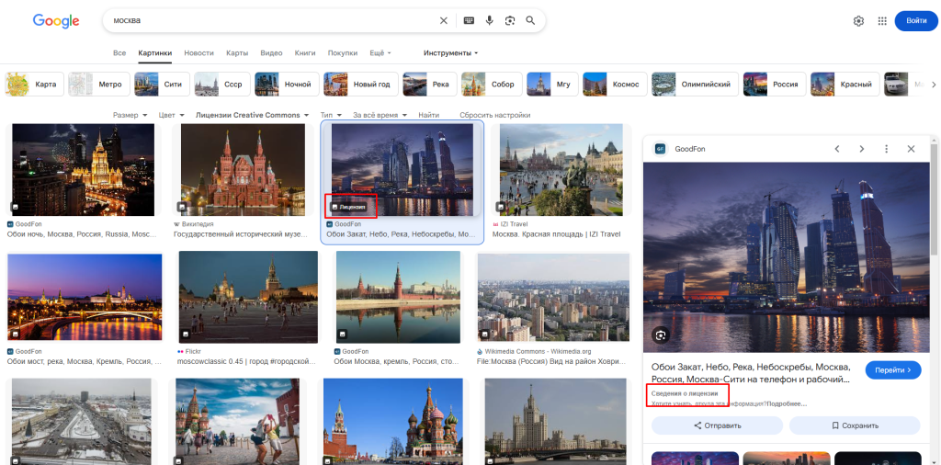The height and width of the screenshot is (465, 941).
Task: Switch to the Видео tab
Action: [271, 53]
